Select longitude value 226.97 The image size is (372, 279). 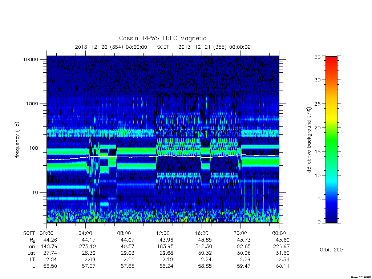pos(281,247)
